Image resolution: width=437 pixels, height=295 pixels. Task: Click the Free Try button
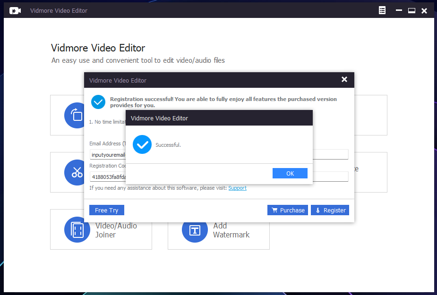107,210
